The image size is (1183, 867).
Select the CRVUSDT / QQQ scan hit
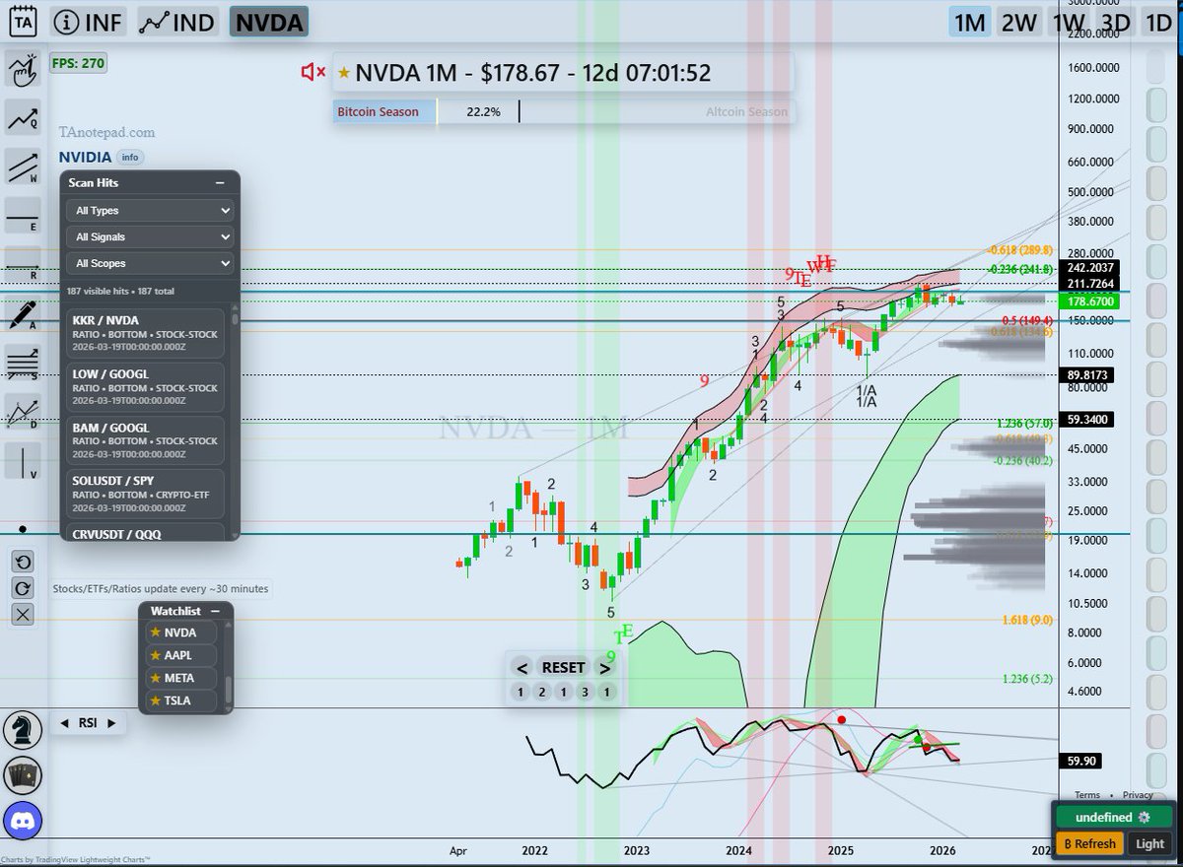pyautogui.click(x=147, y=532)
